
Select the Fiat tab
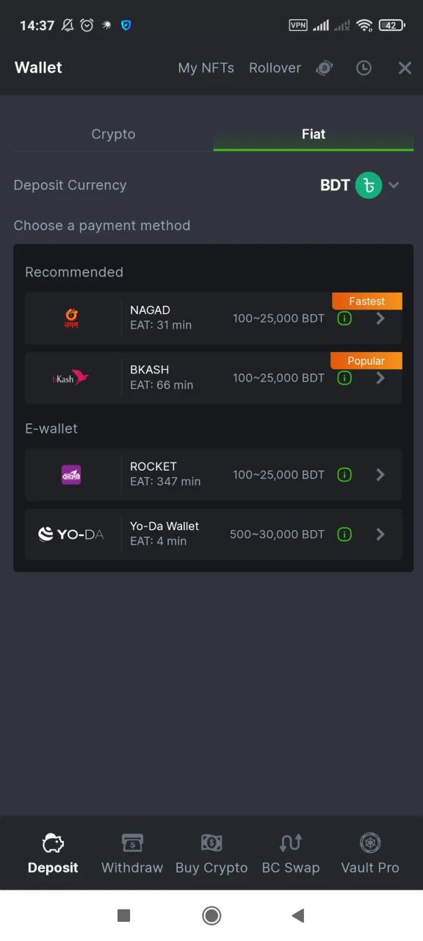coord(314,135)
